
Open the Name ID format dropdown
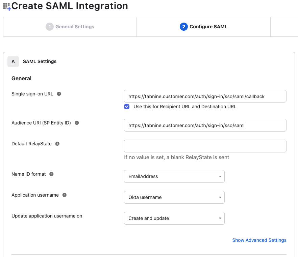pyautogui.click(x=174, y=176)
